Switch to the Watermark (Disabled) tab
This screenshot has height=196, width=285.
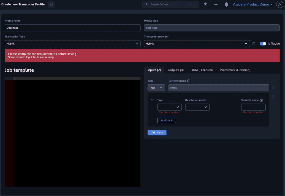235,70
